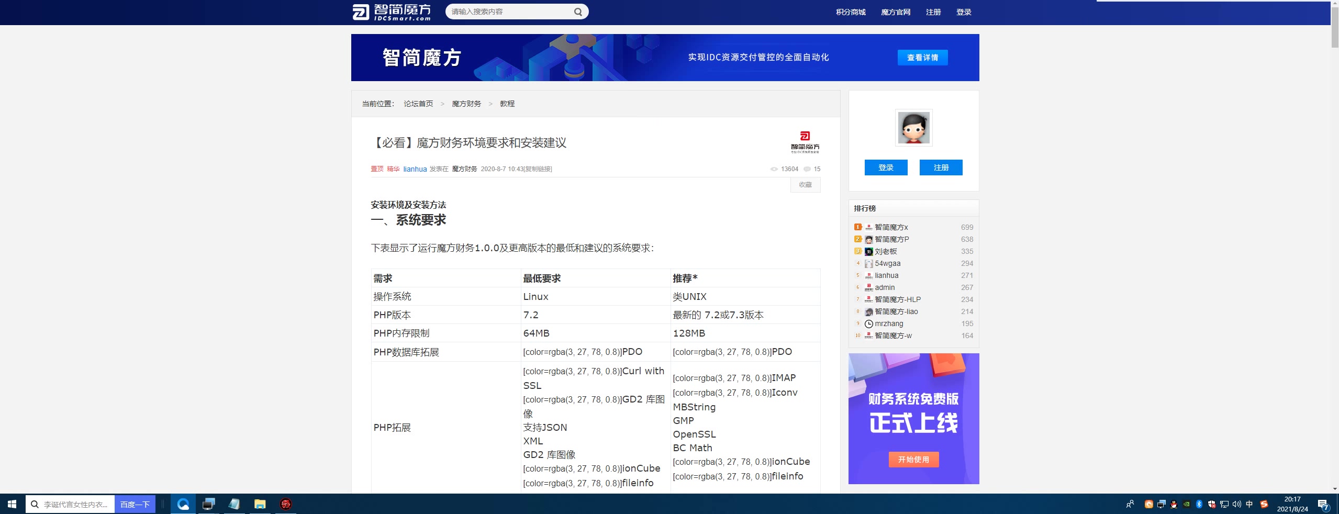Click the 复制链接 link after the post date
The height and width of the screenshot is (514, 1339).
538,169
